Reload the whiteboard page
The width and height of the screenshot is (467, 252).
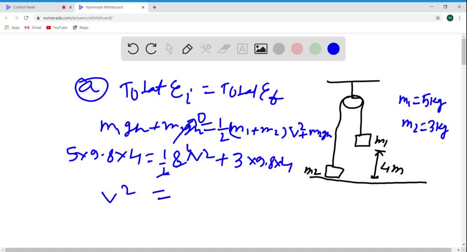point(26,18)
